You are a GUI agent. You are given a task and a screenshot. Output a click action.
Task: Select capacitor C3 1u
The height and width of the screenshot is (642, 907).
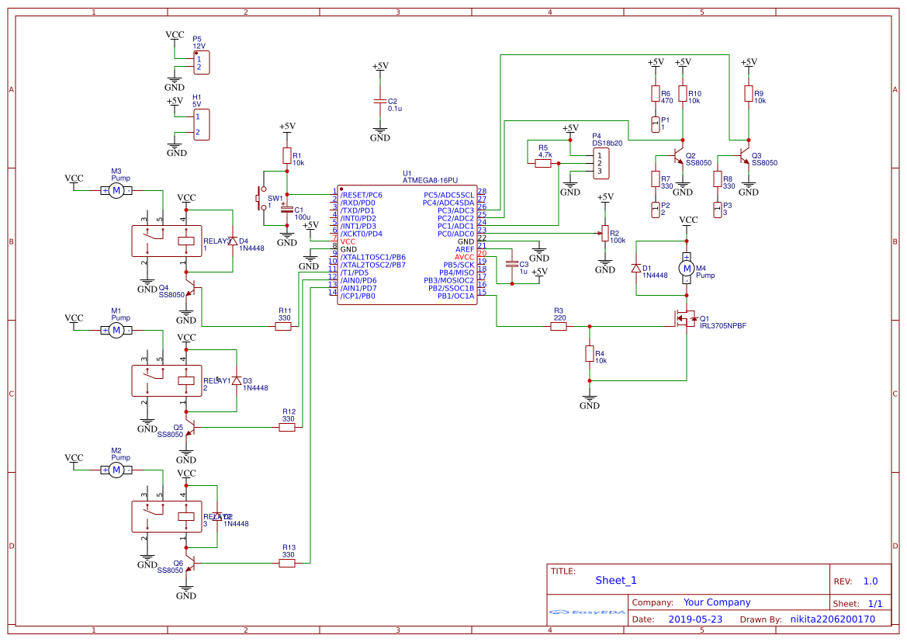pyautogui.click(x=511, y=264)
